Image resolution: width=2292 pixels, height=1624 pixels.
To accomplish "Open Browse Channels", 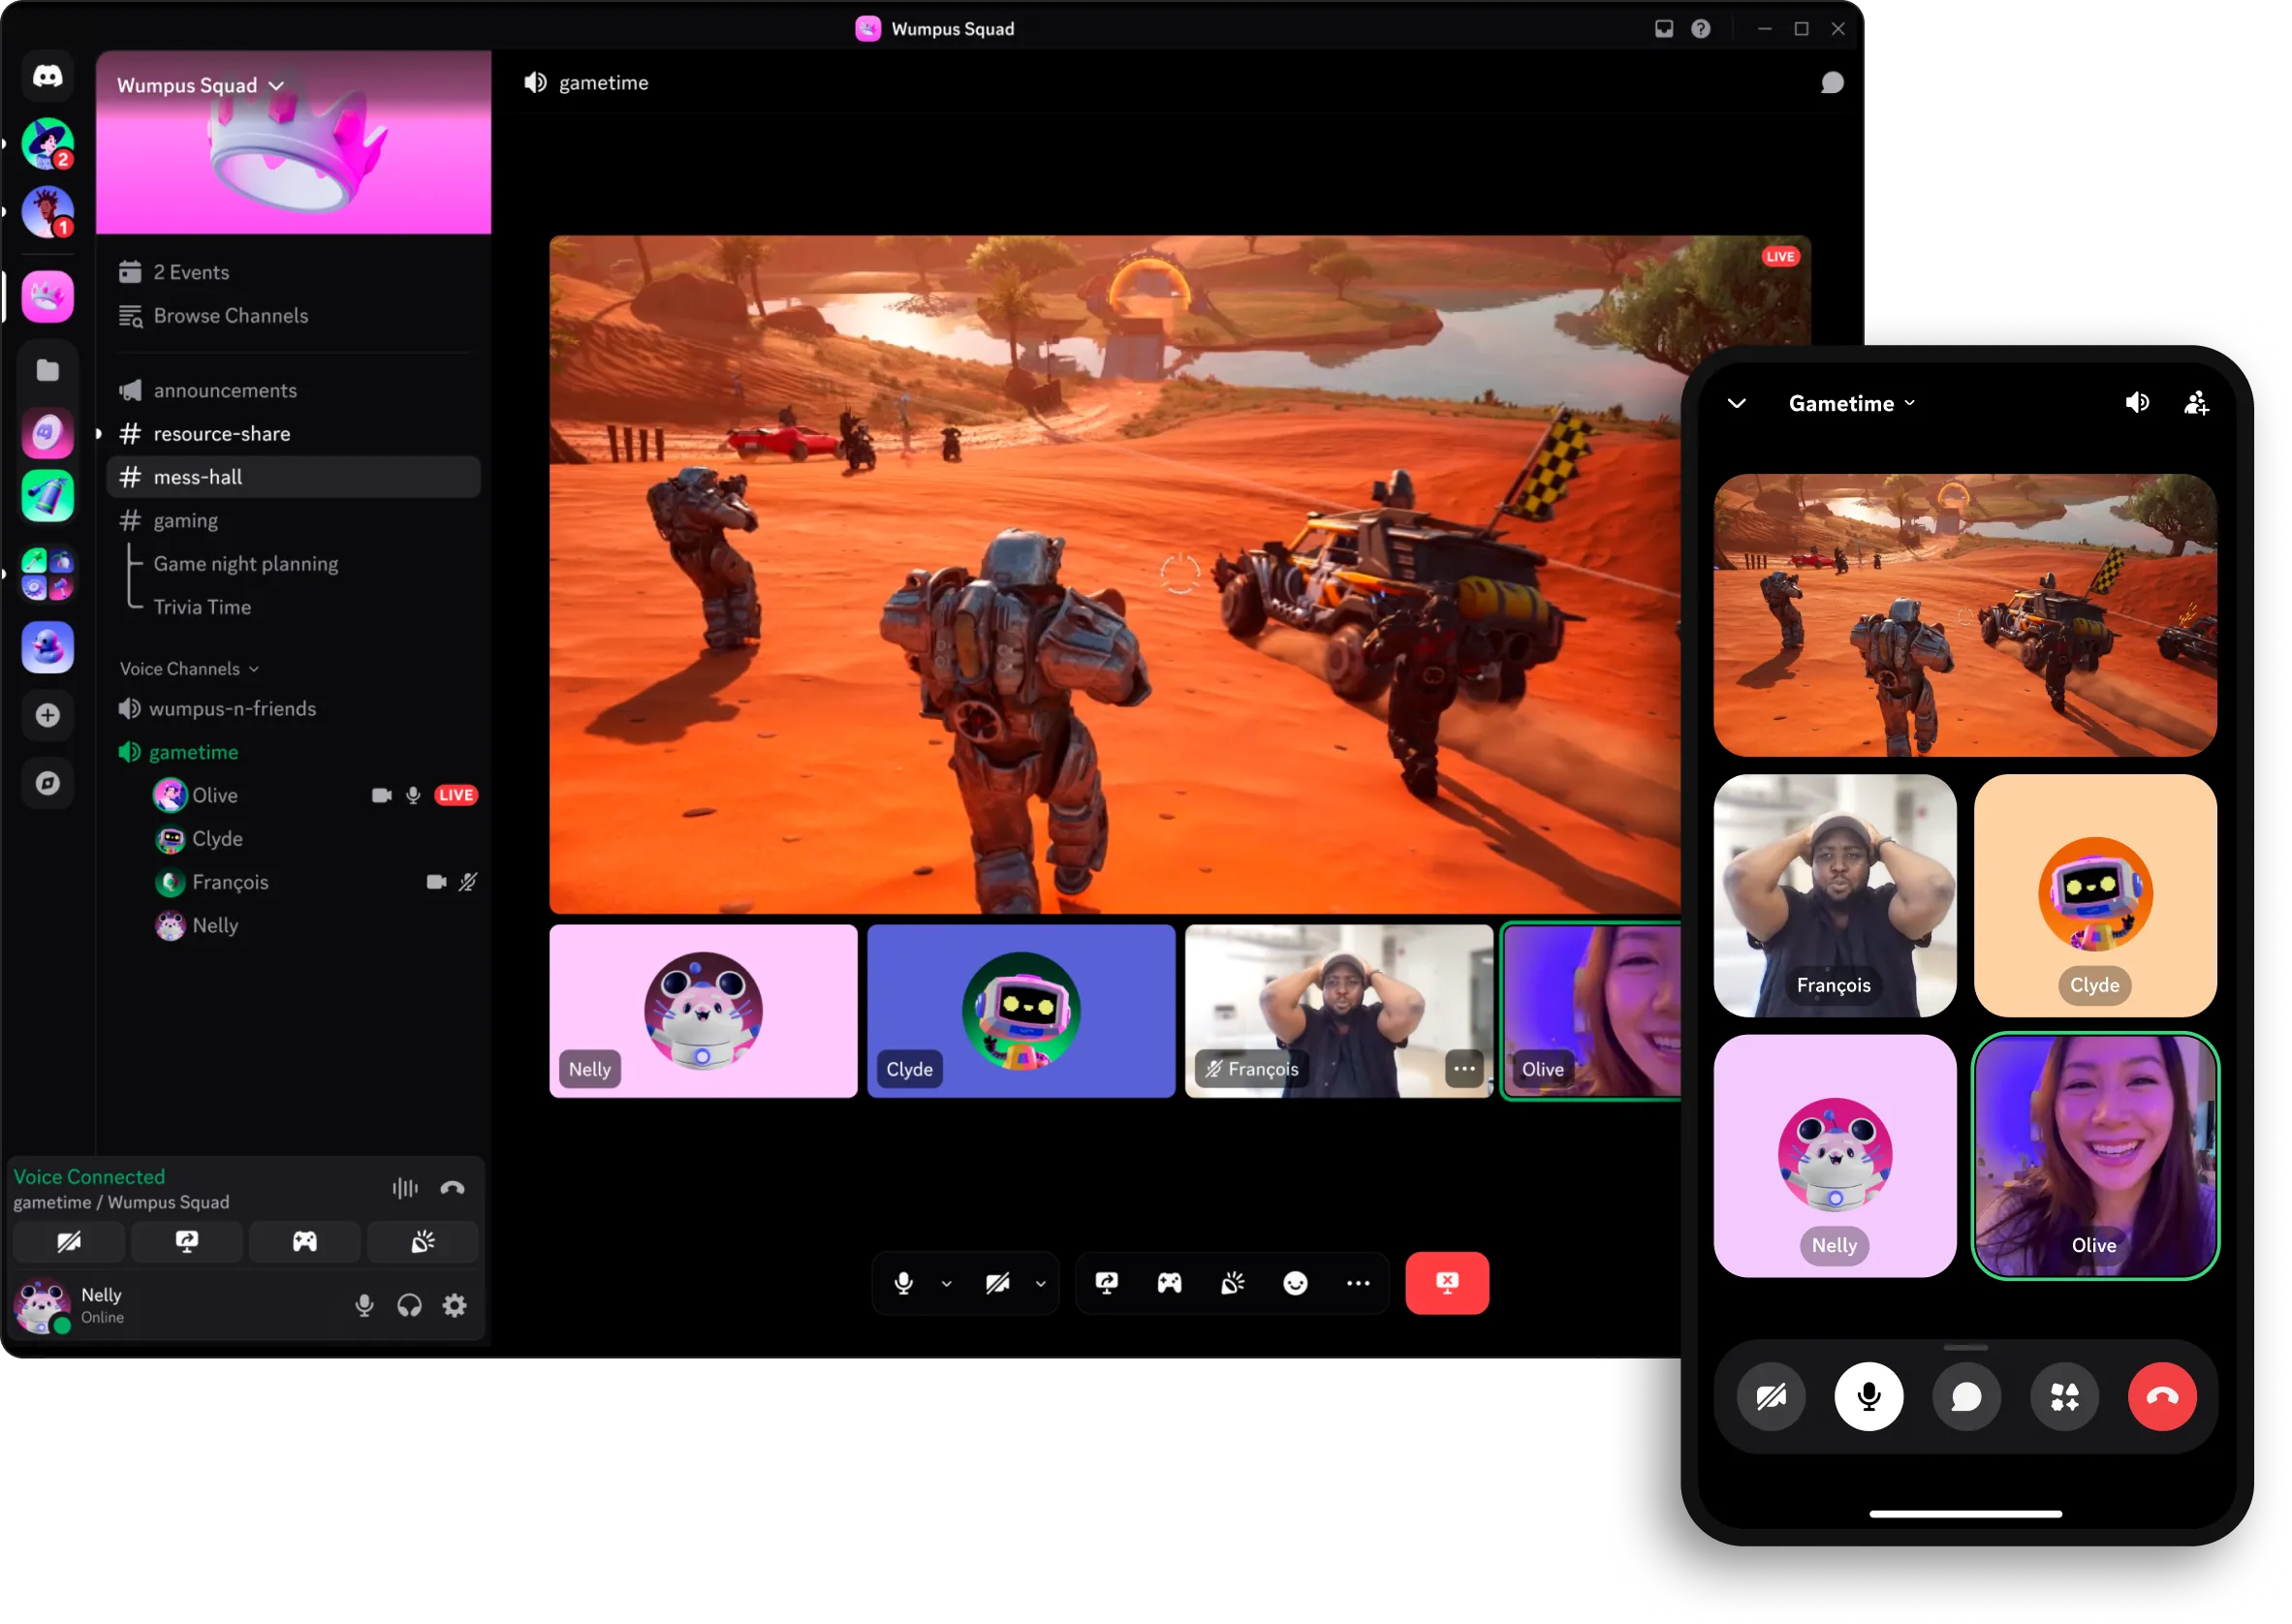I will pos(230,315).
